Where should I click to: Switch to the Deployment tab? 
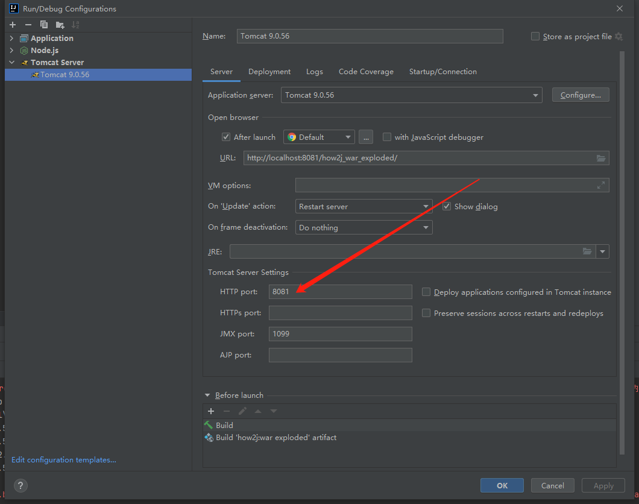tap(269, 71)
